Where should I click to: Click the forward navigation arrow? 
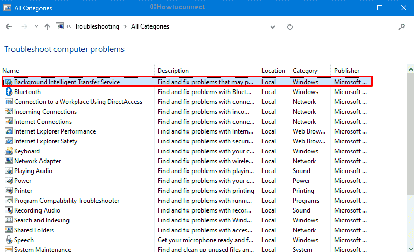click(x=24, y=26)
